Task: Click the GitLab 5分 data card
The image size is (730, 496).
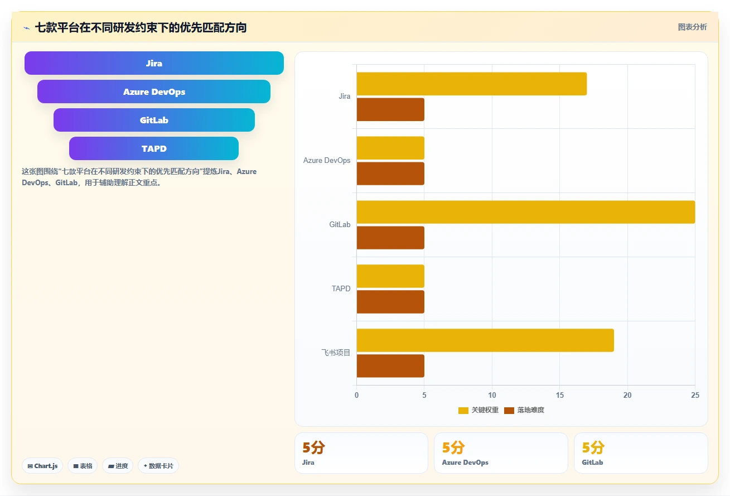Action: (641, 453)
